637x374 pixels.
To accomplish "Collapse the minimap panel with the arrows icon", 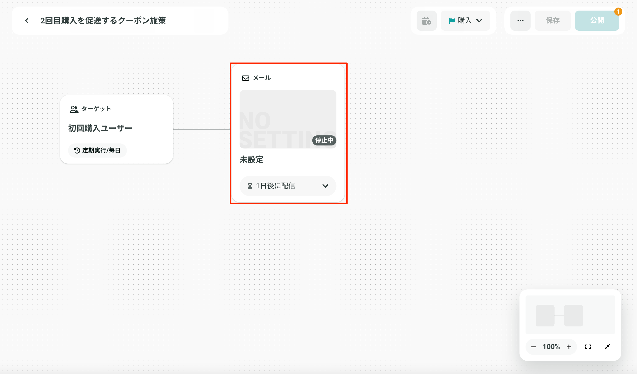I will pos(607,347).
